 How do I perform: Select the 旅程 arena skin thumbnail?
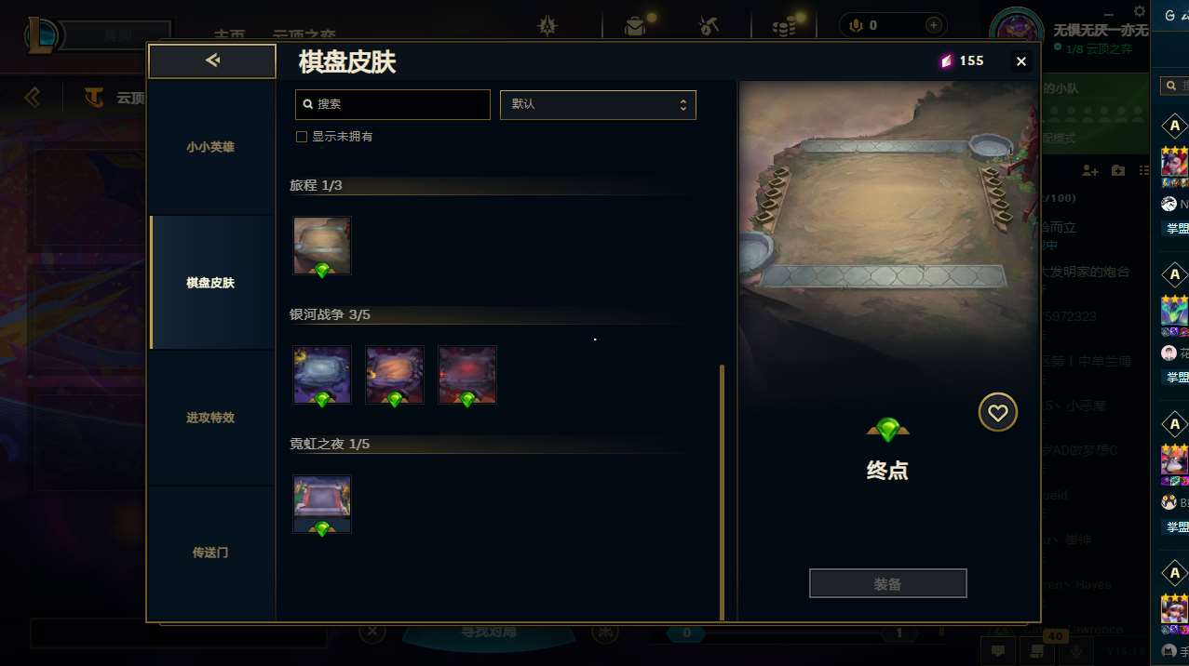coord(322,246)
